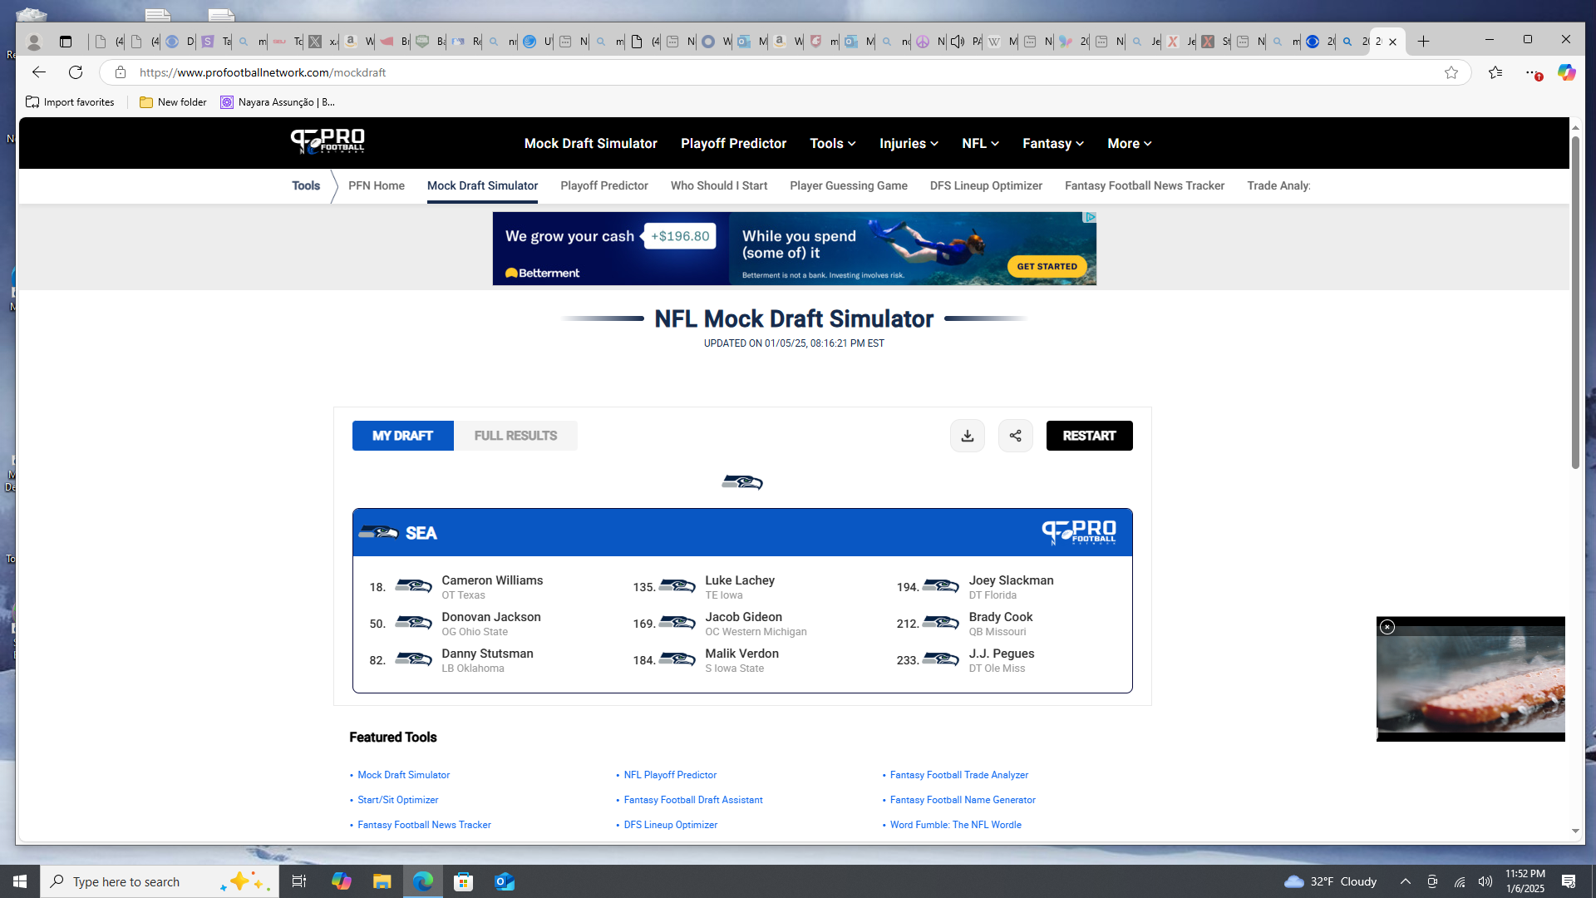
Task: Expand the Fantasy dropdown menu
Action: point(1053,143)
